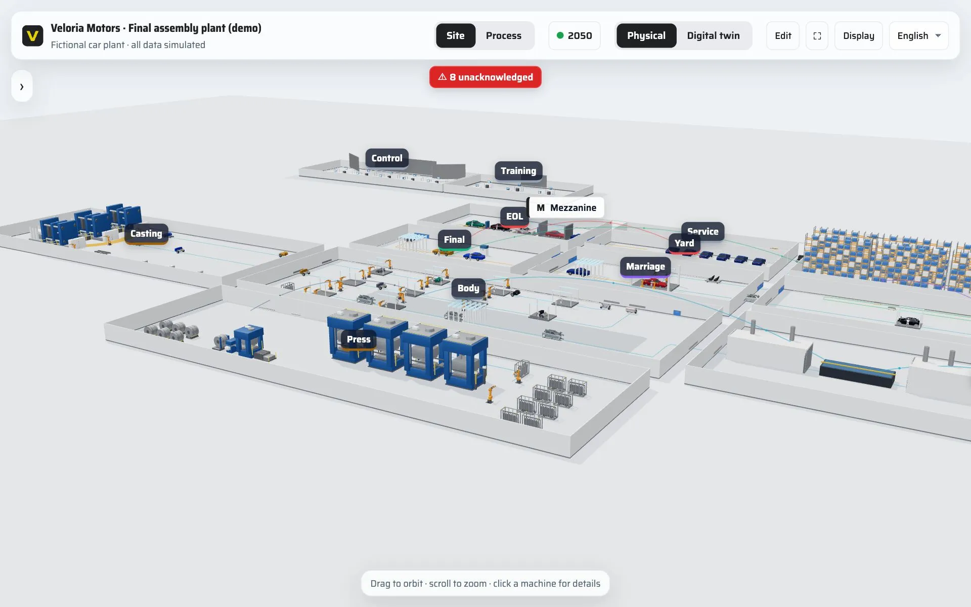
Task: Open the 8 unacknowledged alerts badge
Action: click(485, 77)
